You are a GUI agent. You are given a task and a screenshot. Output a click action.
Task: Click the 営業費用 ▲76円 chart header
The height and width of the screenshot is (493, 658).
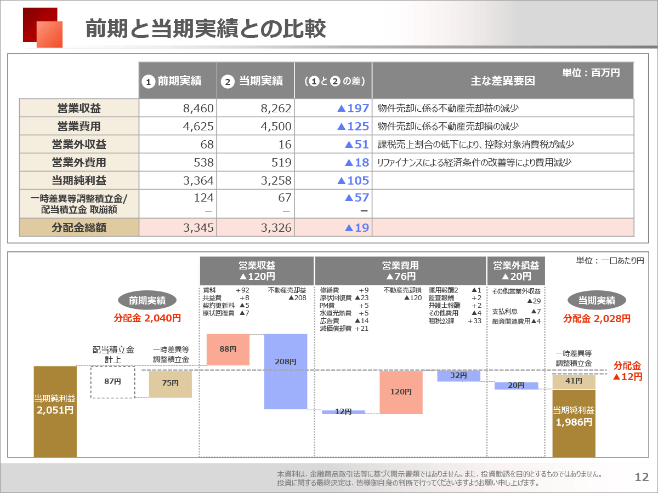pos(400,271)
